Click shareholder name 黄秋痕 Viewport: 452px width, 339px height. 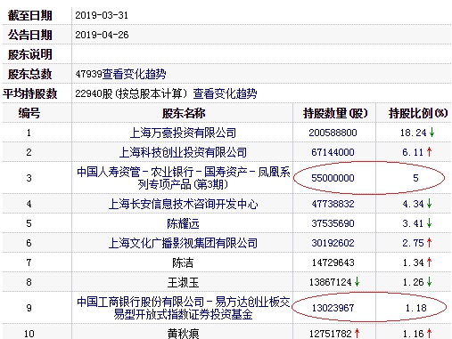[183, 334]
